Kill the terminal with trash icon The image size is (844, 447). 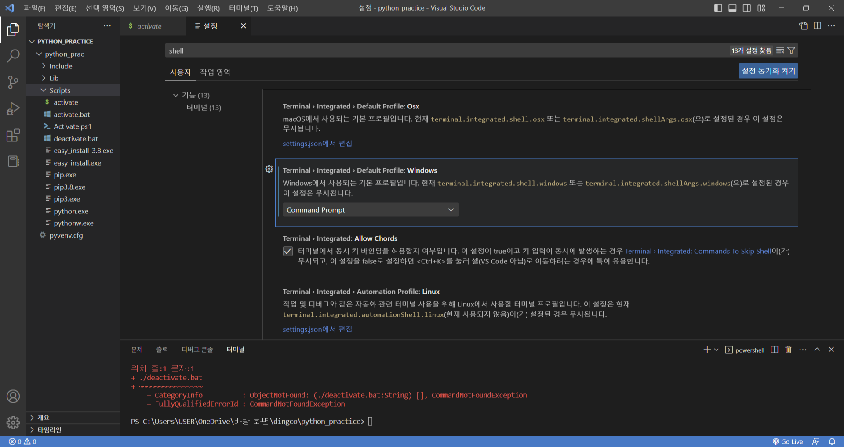click(x=788, y=350)
